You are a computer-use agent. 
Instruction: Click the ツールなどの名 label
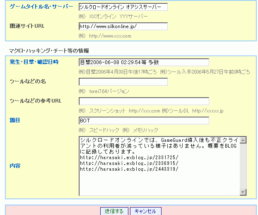point(28,81)
